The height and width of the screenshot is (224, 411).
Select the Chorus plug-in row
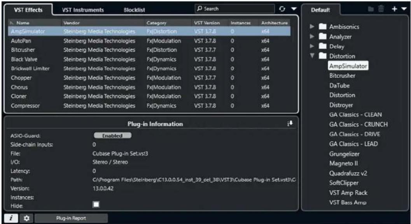pyautogui.click(x=149, y=87)
